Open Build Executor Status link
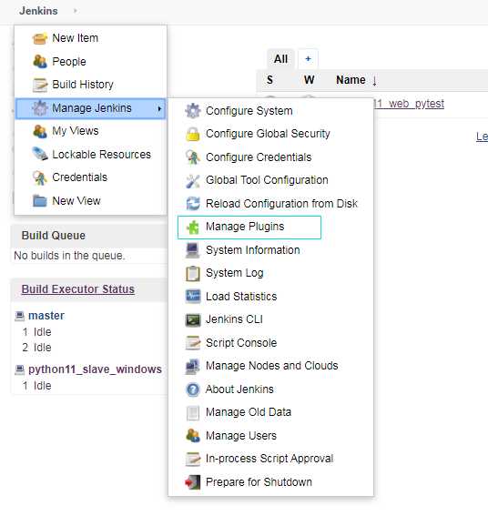The image size is (488, 526). [78, 289]
